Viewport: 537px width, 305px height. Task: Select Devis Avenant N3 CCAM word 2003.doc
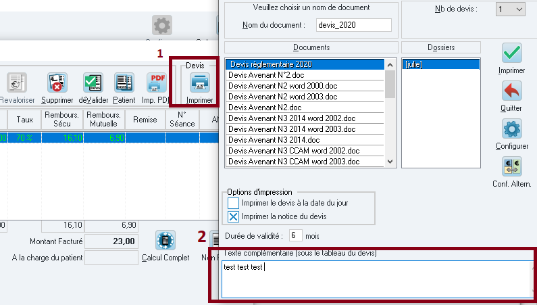point(305,162)
